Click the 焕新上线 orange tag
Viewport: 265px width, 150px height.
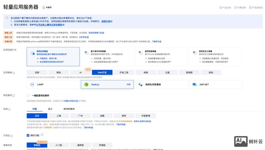[8, 37]
